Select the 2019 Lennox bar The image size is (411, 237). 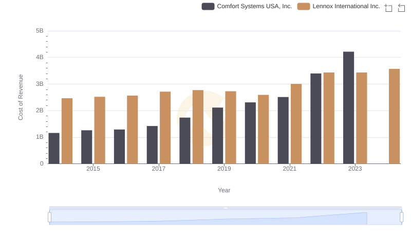point(231,127)
